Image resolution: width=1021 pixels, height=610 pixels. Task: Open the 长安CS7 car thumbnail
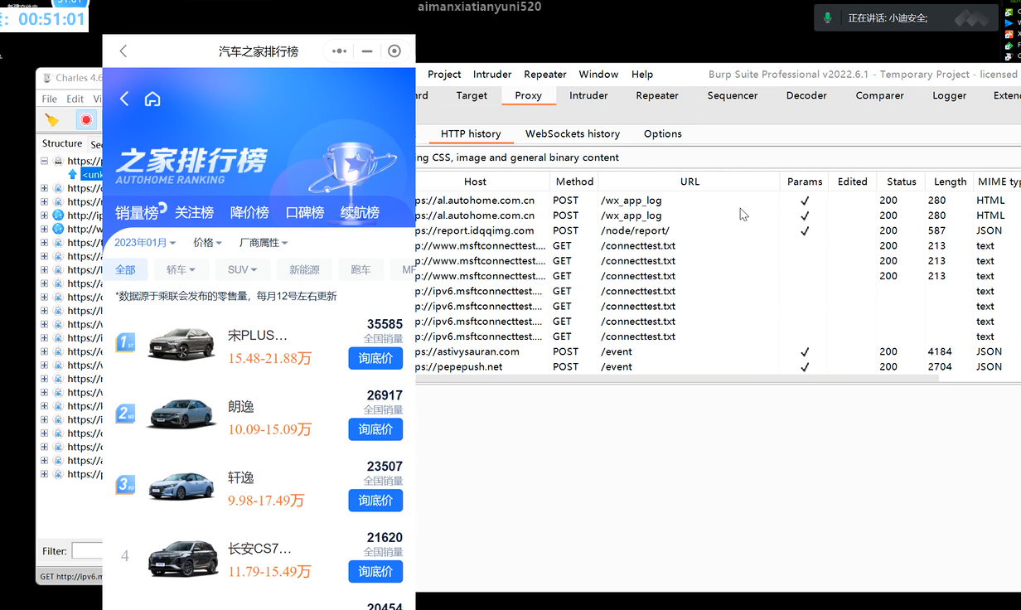tap(182, 558)
